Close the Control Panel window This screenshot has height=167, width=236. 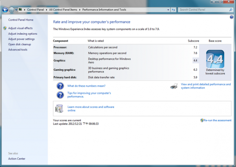point(229,1)
